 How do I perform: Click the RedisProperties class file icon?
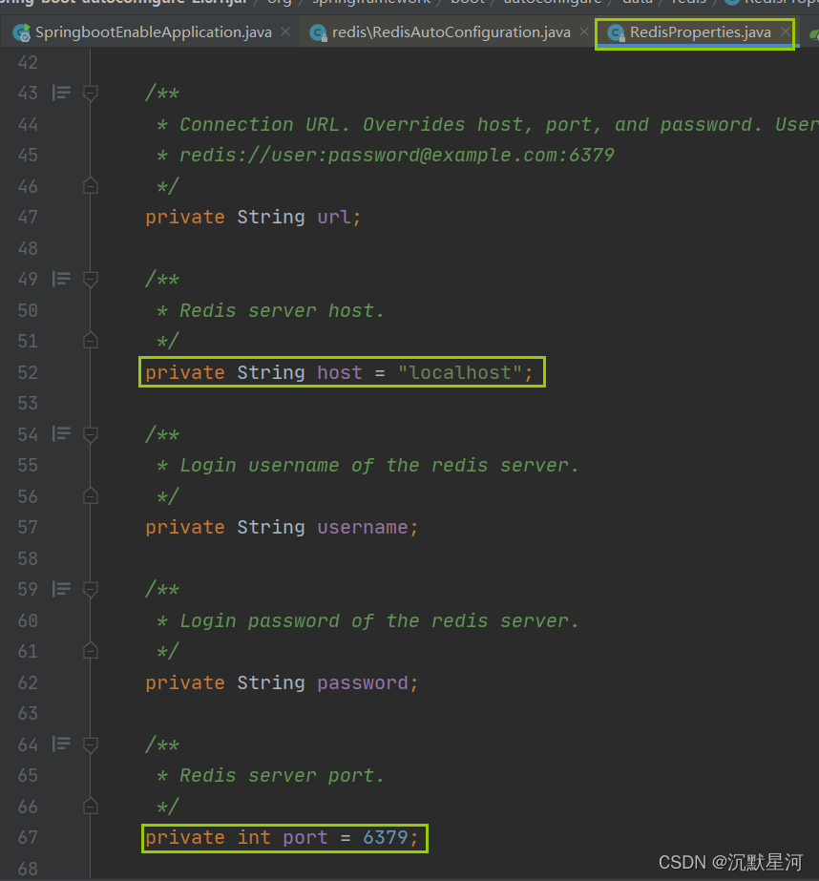617,33
